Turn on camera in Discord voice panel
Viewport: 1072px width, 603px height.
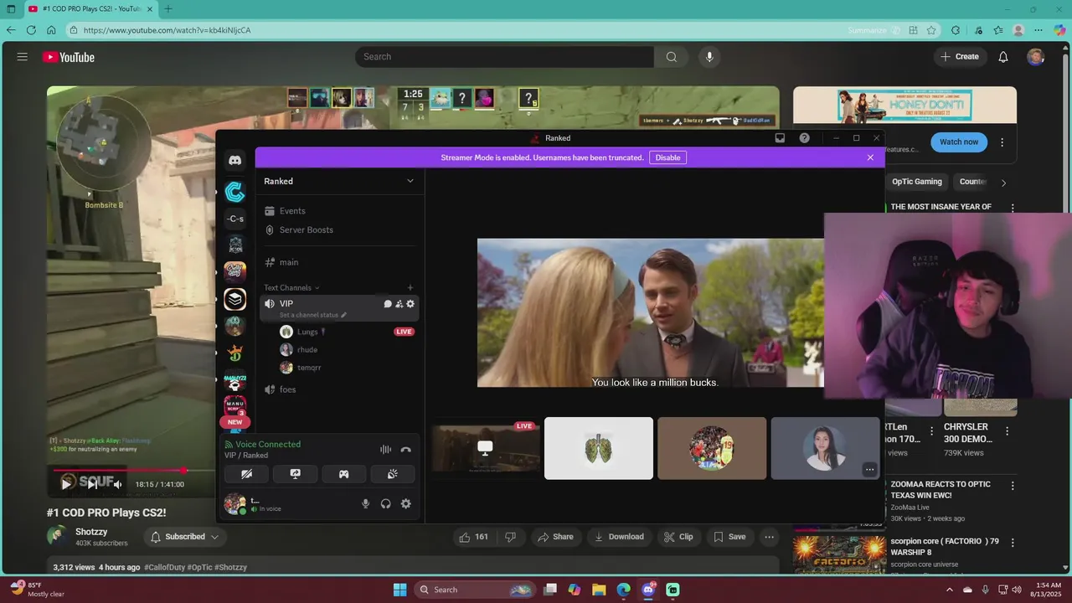(x=246, y=474)
